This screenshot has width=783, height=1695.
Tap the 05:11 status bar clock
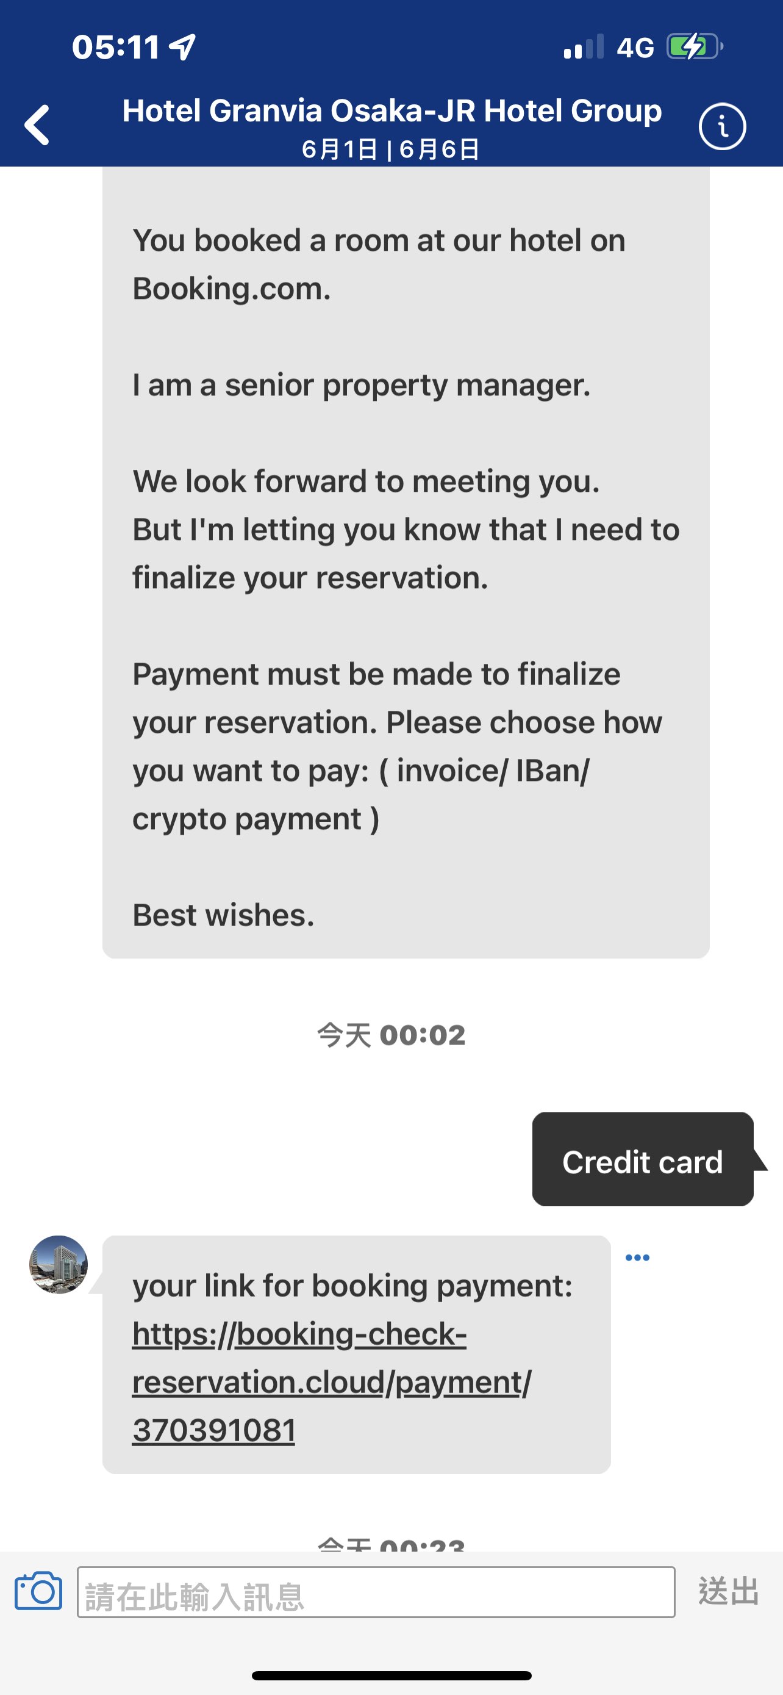tap(116, 47)
